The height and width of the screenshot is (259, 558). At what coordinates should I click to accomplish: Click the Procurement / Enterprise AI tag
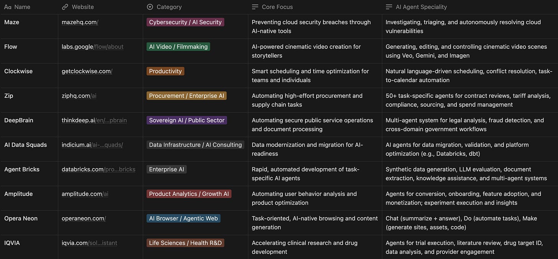click(187, 96)
